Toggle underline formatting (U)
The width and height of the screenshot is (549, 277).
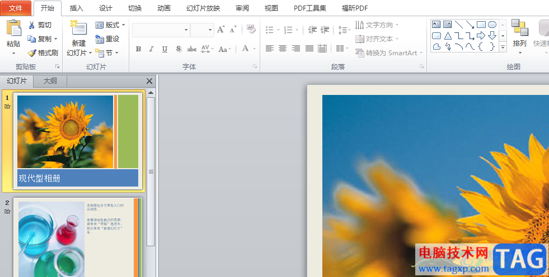click(x=165, y=49)
